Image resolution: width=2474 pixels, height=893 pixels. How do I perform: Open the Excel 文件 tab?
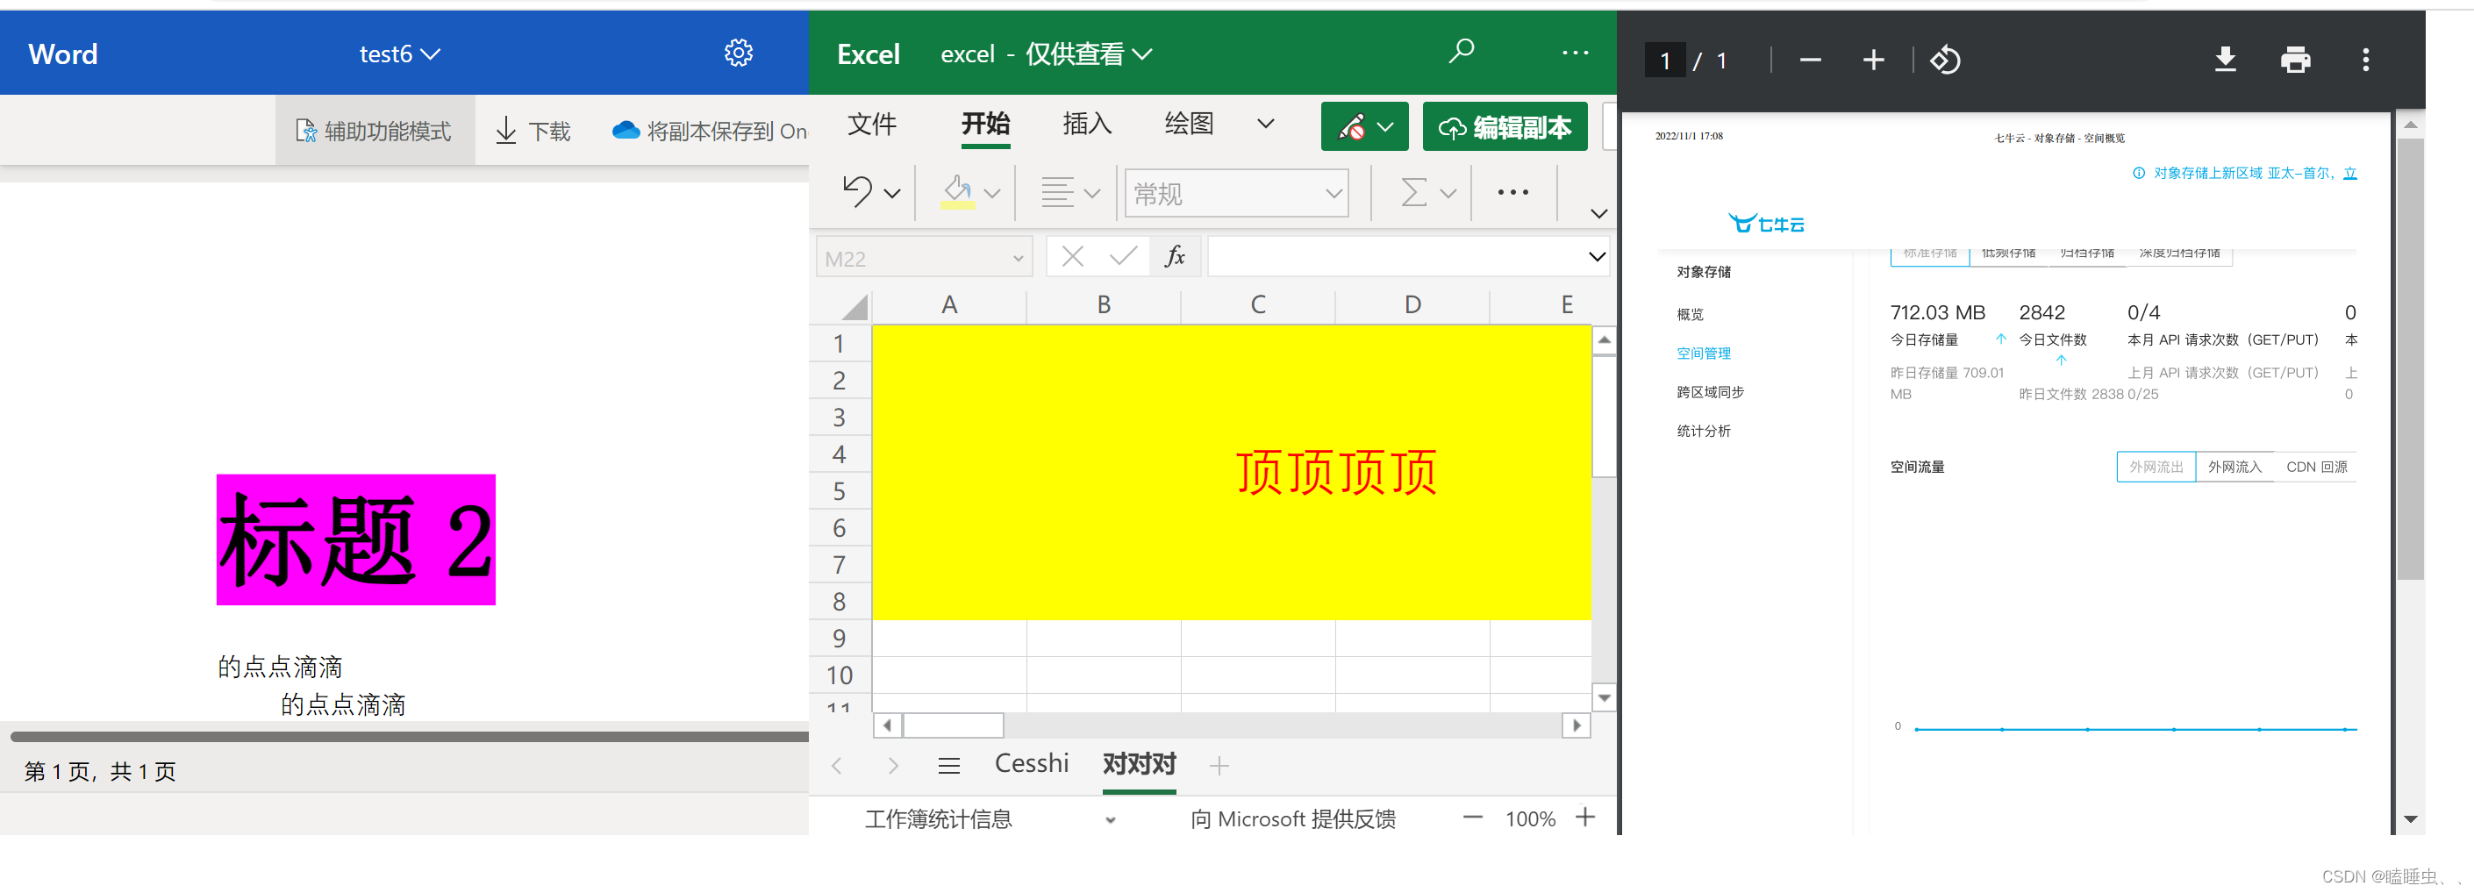(871, 124)
